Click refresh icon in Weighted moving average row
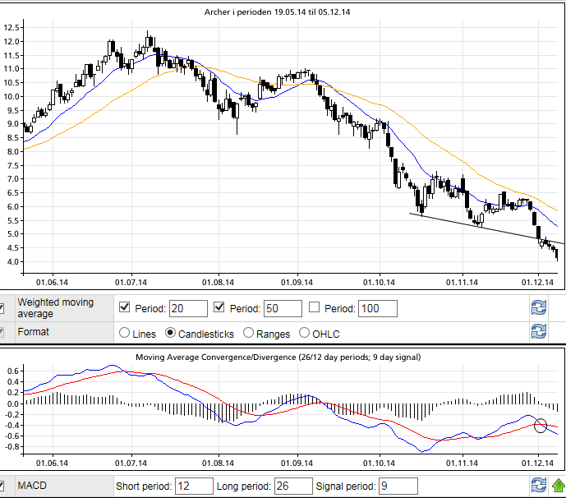Viewport: 566px width, 498px height. (538, 307)
